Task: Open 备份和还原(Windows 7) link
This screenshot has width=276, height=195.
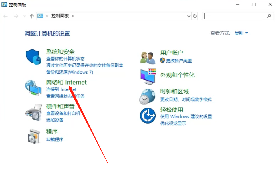Action: coord(70,72)
